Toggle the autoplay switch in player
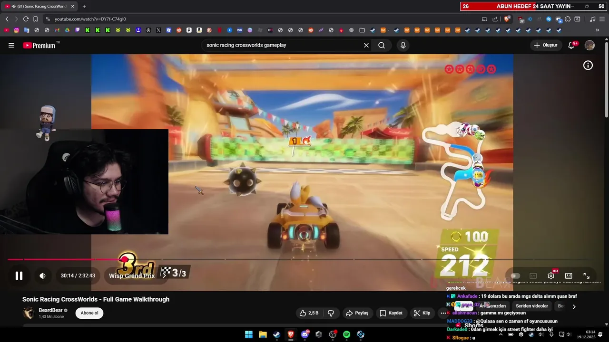 515,276
